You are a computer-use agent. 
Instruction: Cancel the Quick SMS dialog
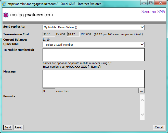(159, 127)
